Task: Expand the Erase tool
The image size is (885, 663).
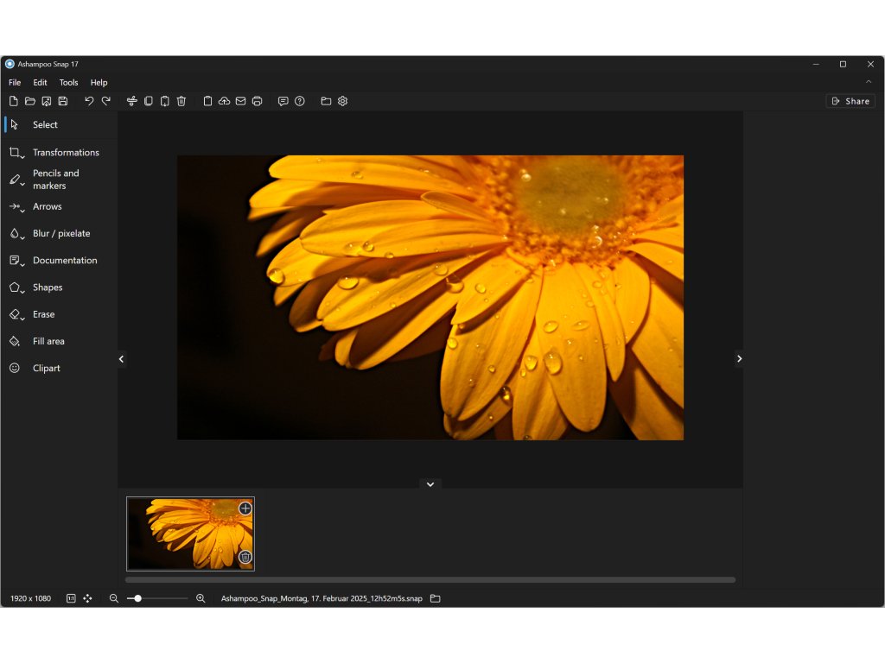Action: point(60,314)
